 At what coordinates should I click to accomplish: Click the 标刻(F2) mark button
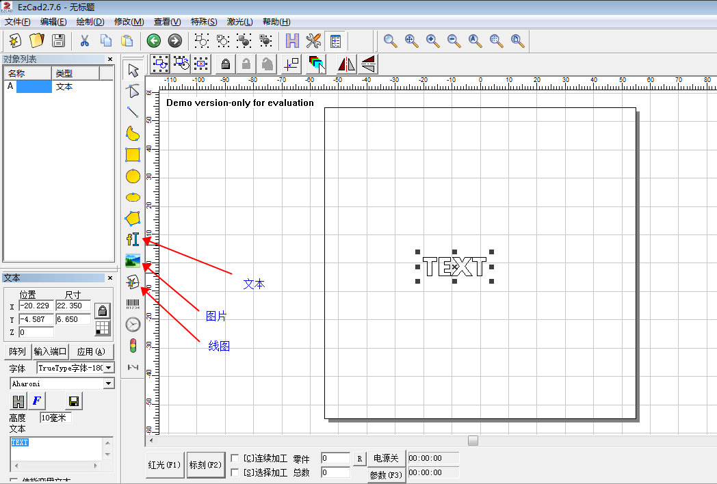[206, 465]
